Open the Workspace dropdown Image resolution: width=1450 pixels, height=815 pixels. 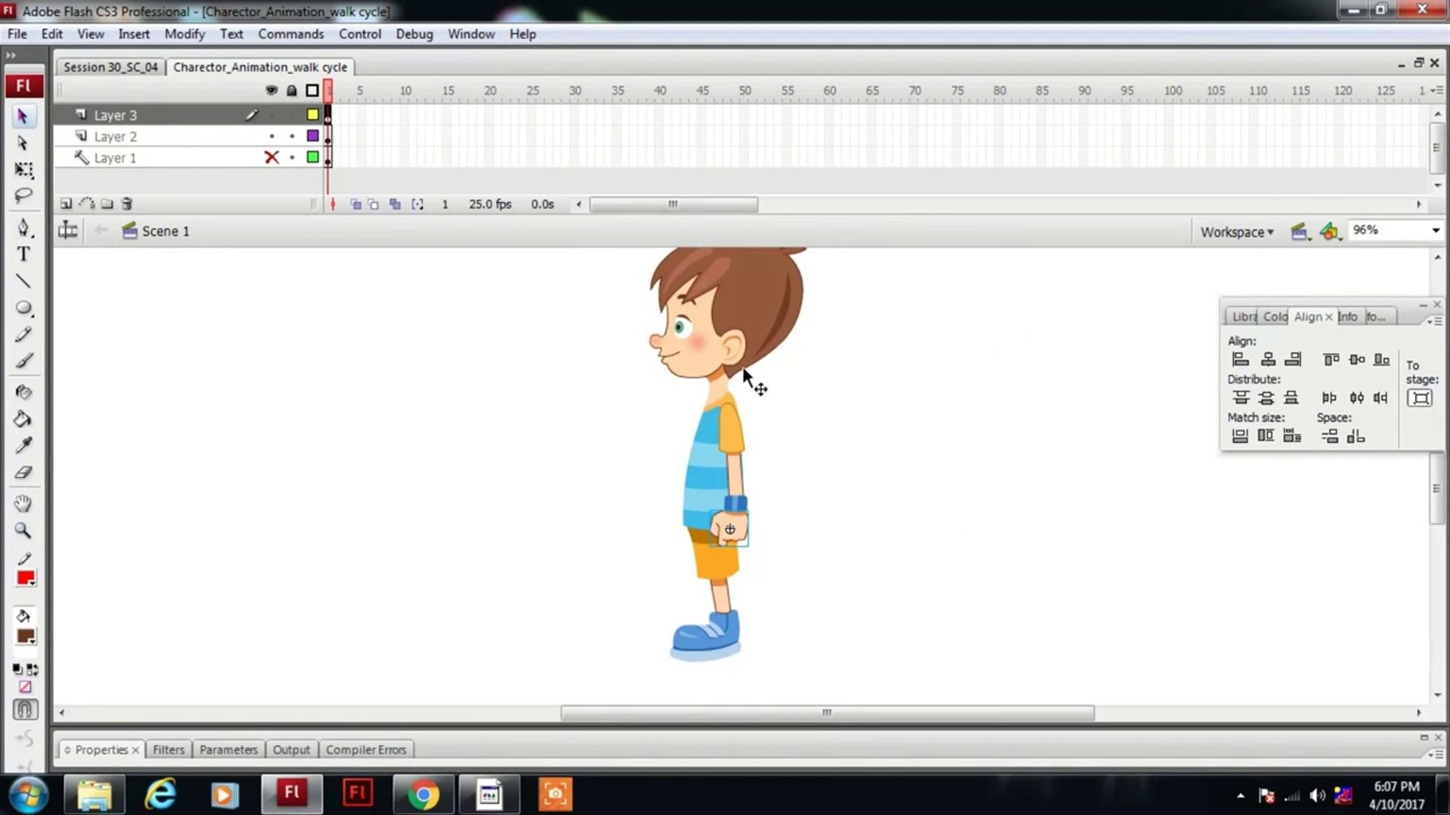1236,232
